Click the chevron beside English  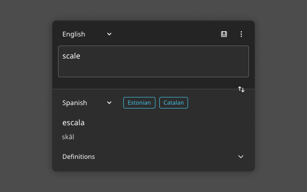click(109, 34)
